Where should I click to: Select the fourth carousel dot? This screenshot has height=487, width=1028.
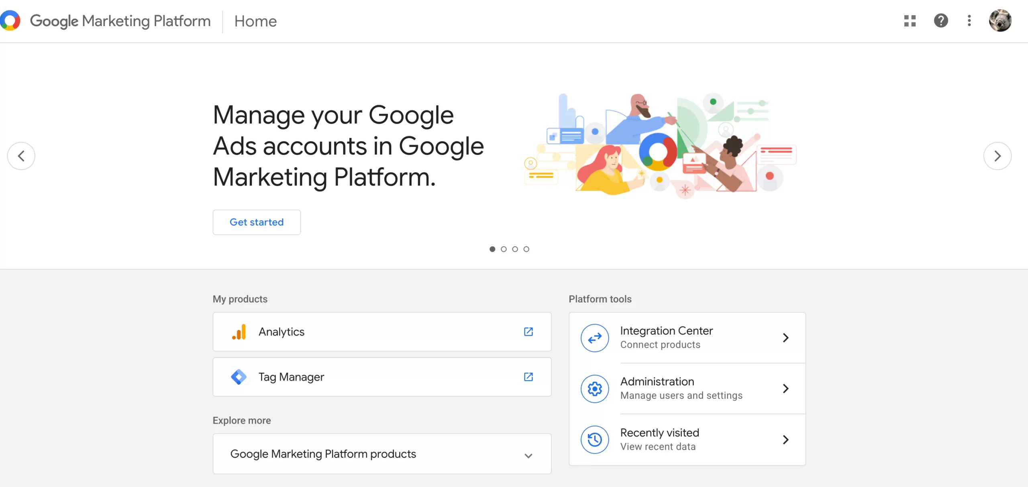coord(526,249)
